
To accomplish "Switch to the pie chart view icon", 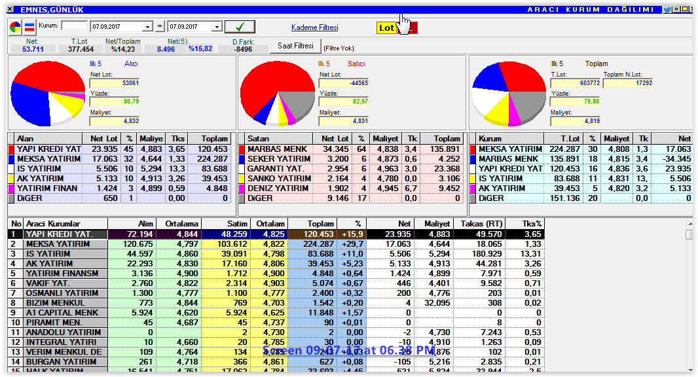I will [x=15, y=27].
